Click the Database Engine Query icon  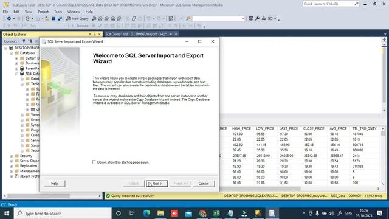94,19
